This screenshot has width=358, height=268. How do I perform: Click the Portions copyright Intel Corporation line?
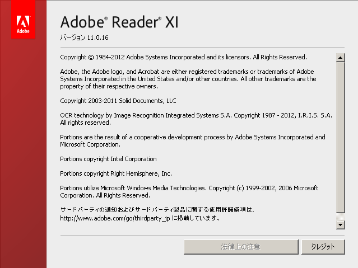108,159
